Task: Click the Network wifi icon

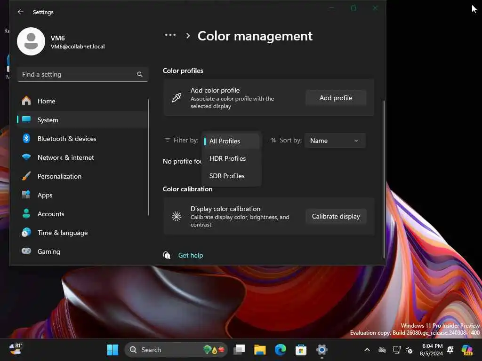Action: coord(26,157)
